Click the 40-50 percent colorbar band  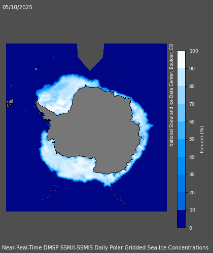click(181, 148)
